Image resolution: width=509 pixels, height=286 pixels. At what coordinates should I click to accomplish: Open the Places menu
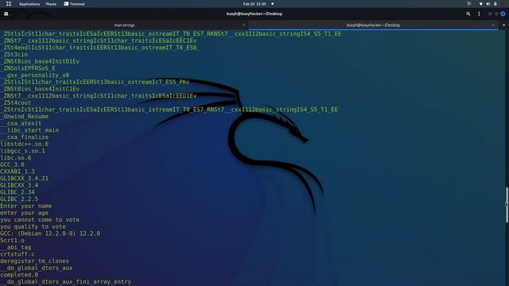(x=51, y=4)
